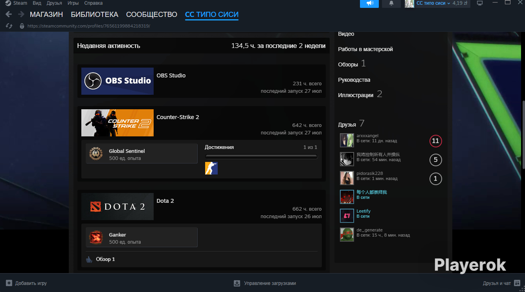Open the megaphone announcements button
This screenshot has width=525, height=292.
pyautogui.click(x=369, y=3)
